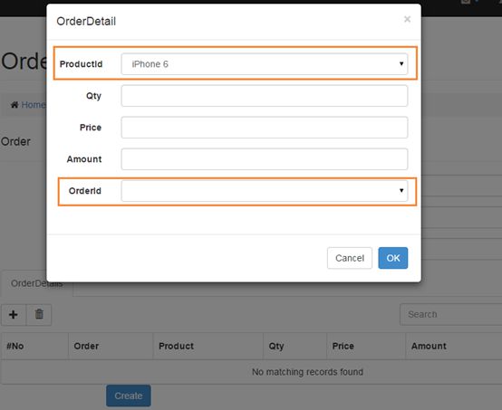Open the ProductId dropdown arrow

401,64
